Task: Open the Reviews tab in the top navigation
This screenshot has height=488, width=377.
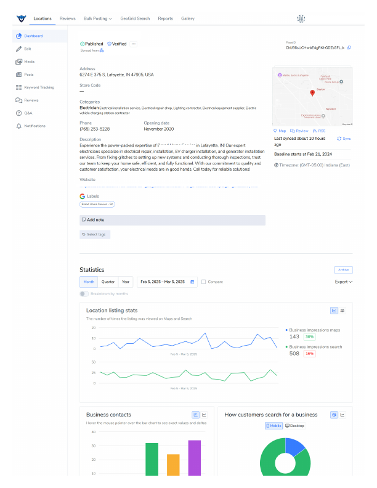Action: (68, 18)
